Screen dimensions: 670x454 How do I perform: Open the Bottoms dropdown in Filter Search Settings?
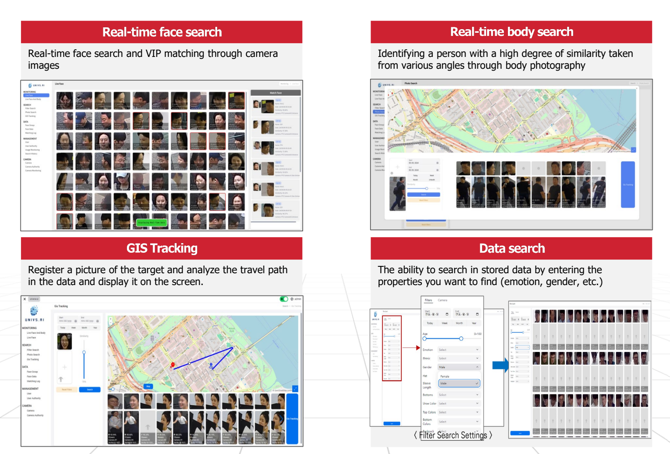click(459, 395)
